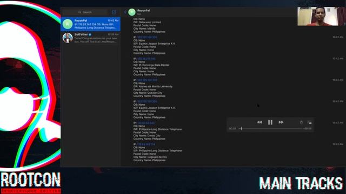The image size is (346, 194).
Task: Click the compose new message icon
Action: click(114, 12)
